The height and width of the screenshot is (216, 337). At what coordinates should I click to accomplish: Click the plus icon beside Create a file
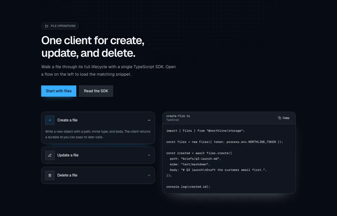tap(49, 120)
